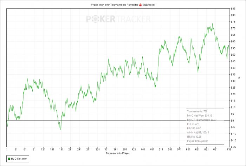Click the ROI %: 4.91 stat line
The image size is (246, 166).
[x=194, y=124]
